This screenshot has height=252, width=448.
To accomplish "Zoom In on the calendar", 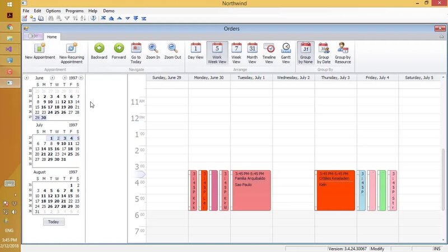I will click(x=153, y=52).
